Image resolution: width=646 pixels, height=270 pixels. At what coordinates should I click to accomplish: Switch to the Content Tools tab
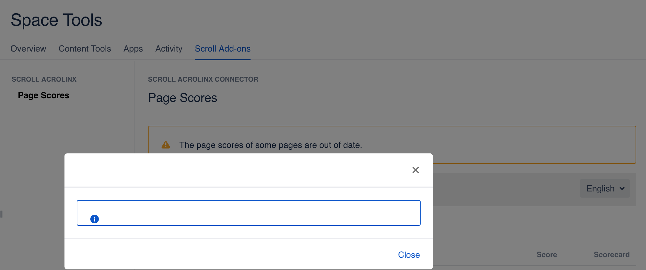coord(85,49)
